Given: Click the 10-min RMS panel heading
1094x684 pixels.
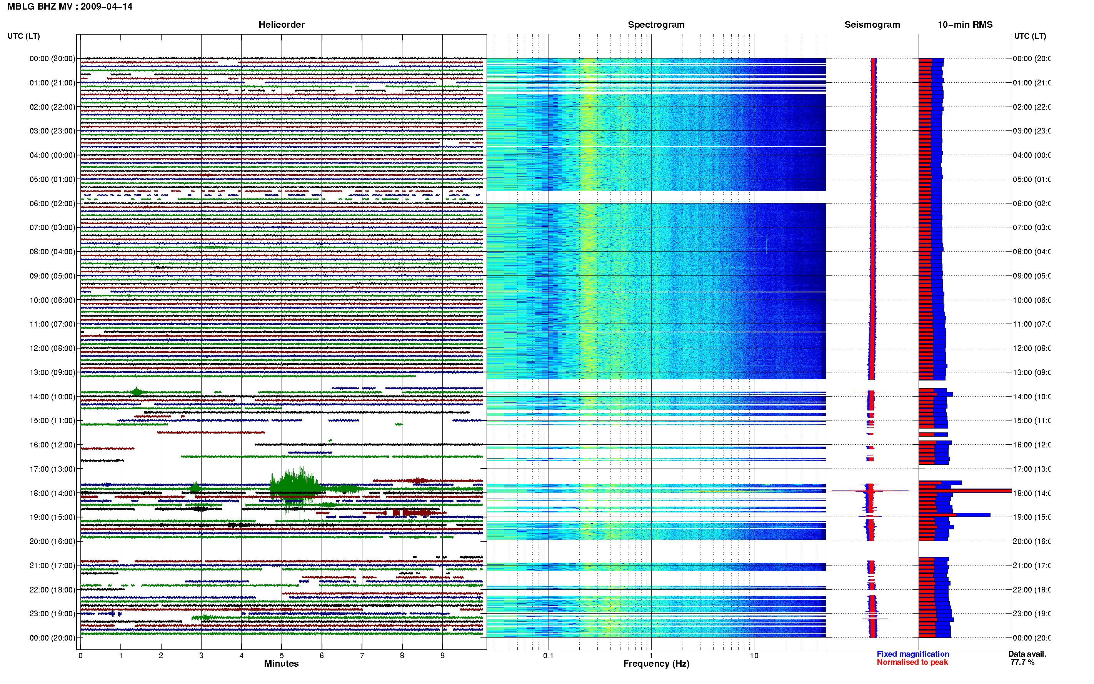Looking at the screenshot, I should [x=965, y=25].
